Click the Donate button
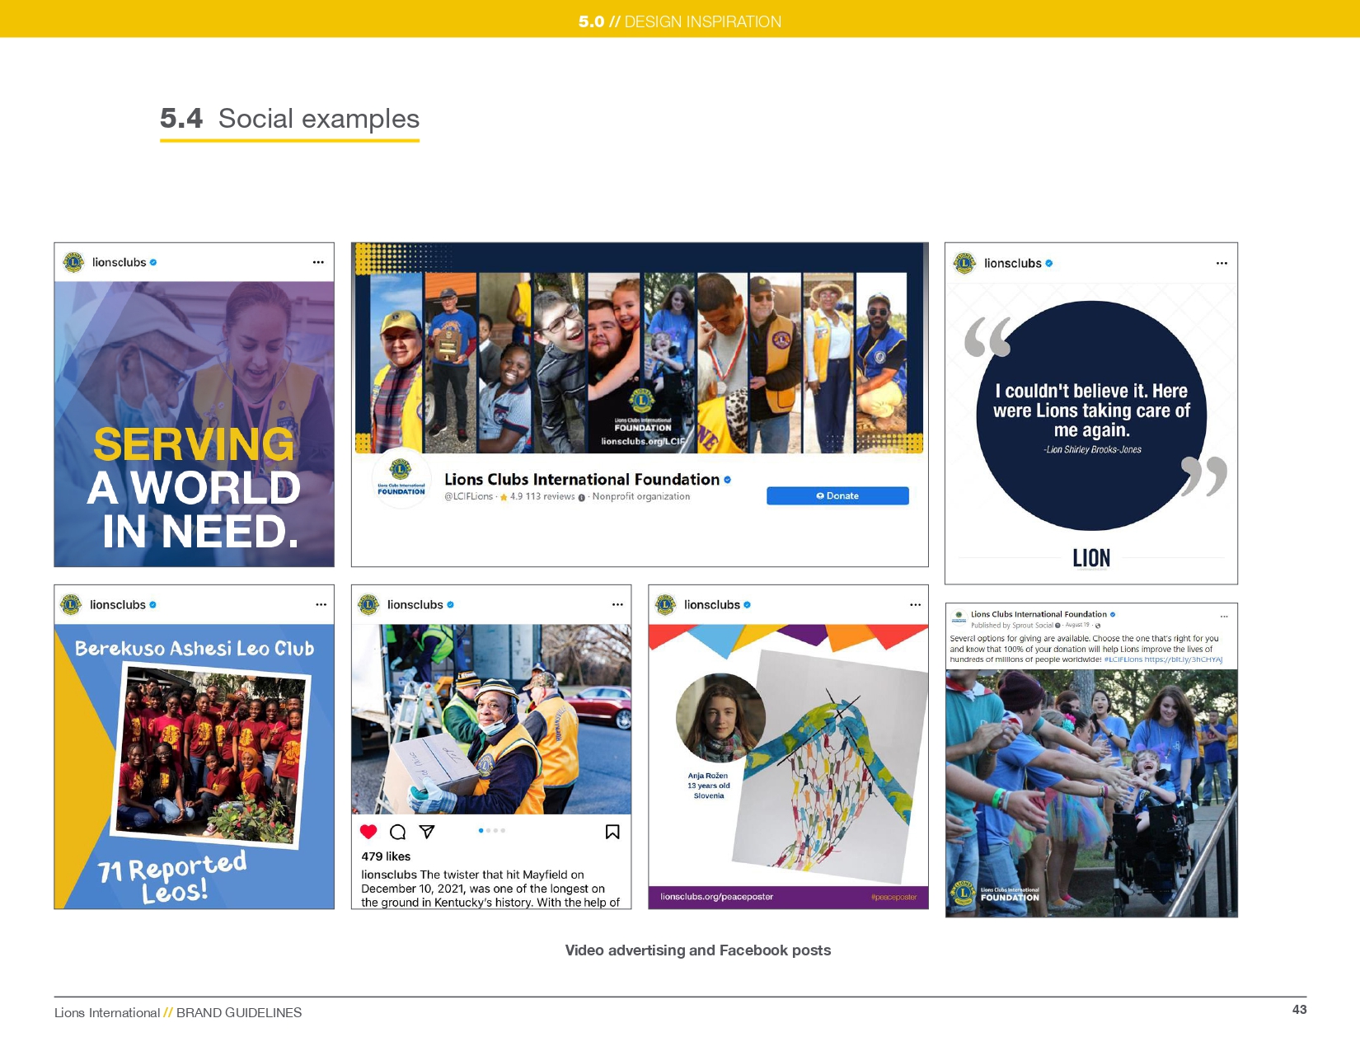The width and height of the screenshot is (1360, 1051). [x=837, y=495]
